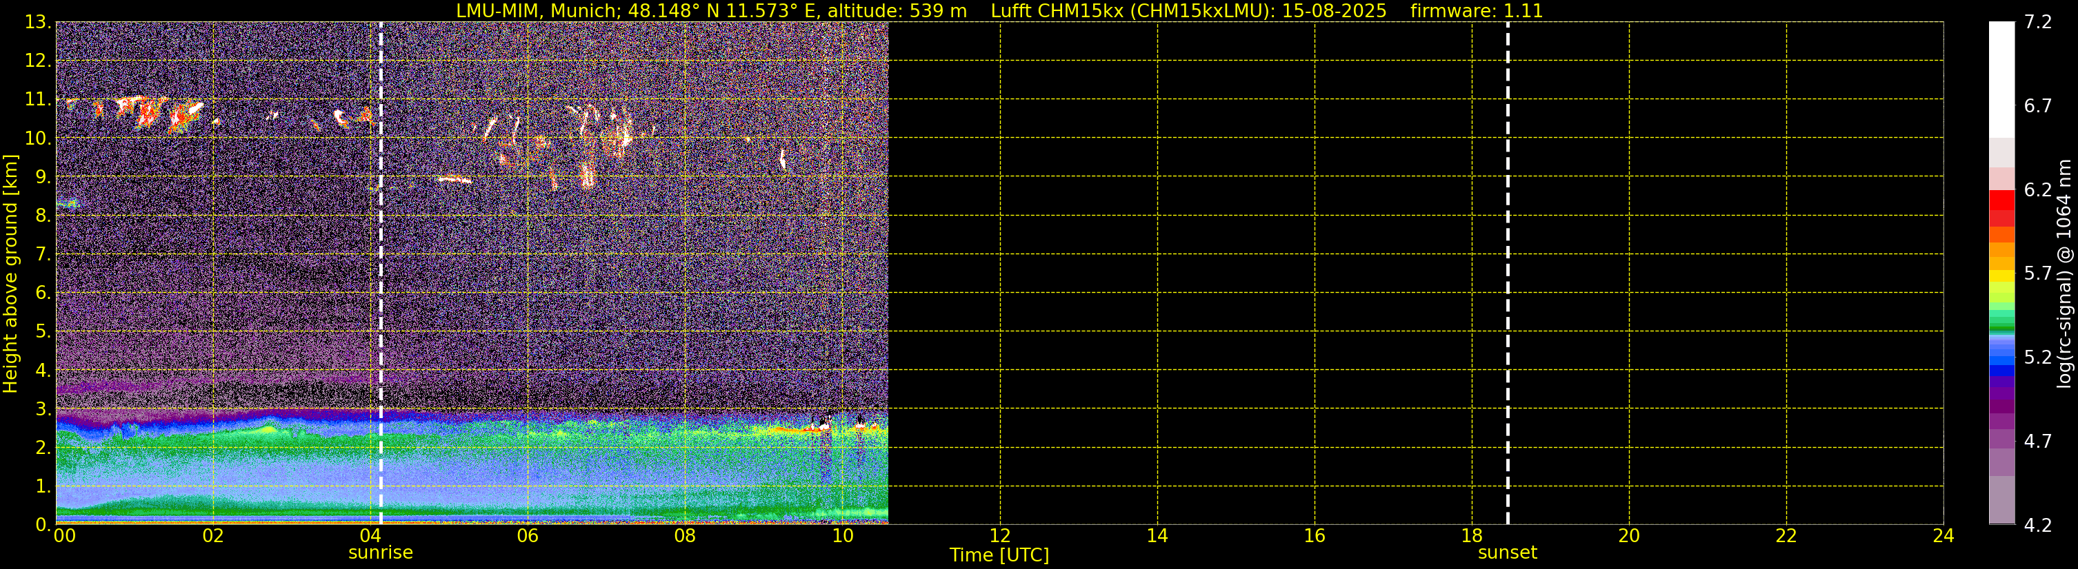Click the colorbar '6.7' value
This screenshot has height=569, width=2078.
point(2038,106)
